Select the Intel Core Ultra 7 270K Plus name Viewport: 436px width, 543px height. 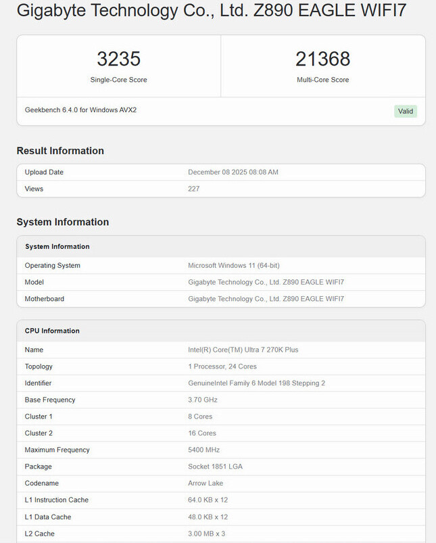coord(243,350)
